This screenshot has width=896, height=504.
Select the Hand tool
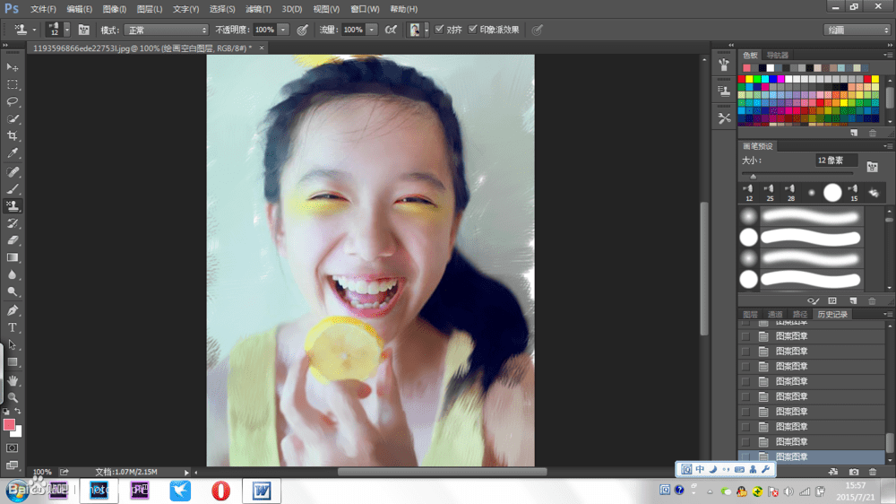(x=12, y=380)
